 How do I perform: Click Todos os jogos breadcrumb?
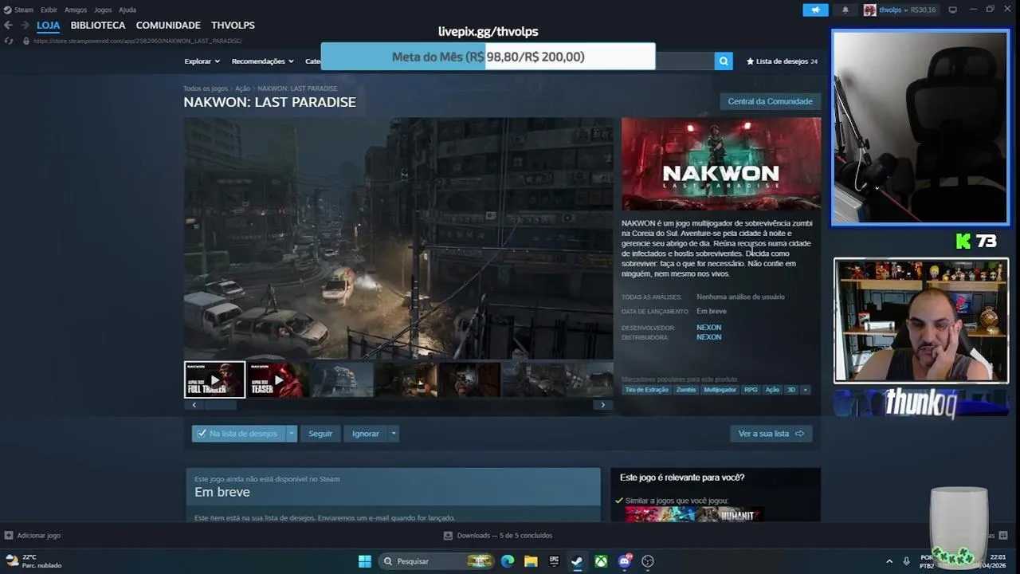coord(206,88)
